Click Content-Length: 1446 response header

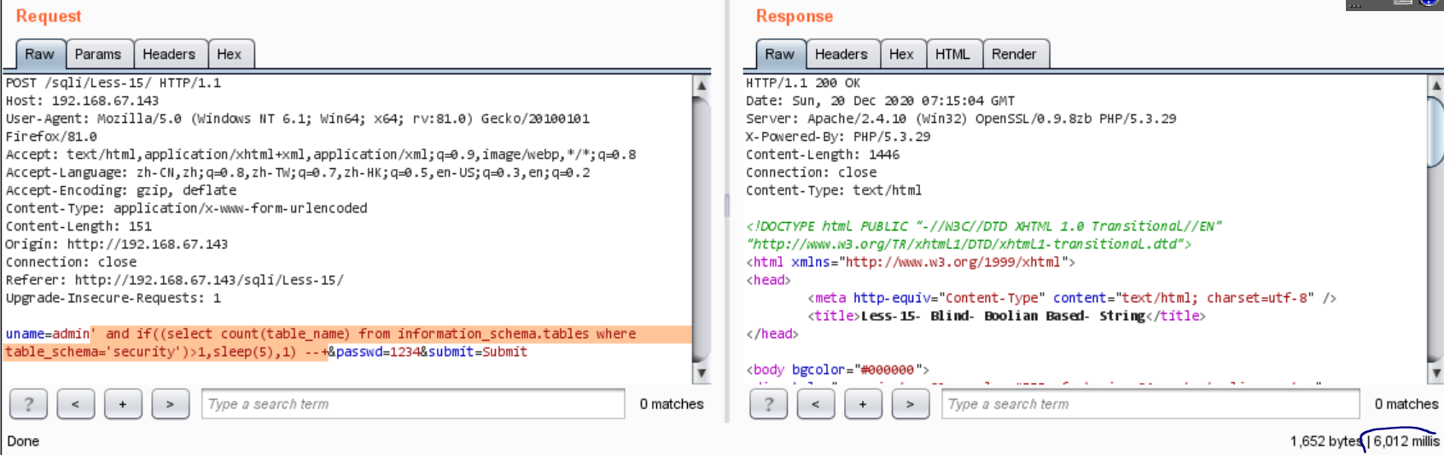click(x=823, y=155)
